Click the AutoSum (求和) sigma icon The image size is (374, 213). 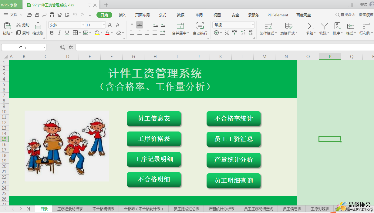311,26
